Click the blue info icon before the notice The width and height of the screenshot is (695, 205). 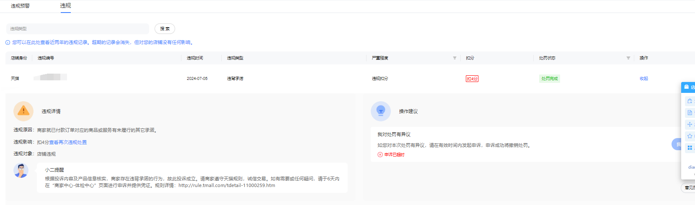[8, 43]
